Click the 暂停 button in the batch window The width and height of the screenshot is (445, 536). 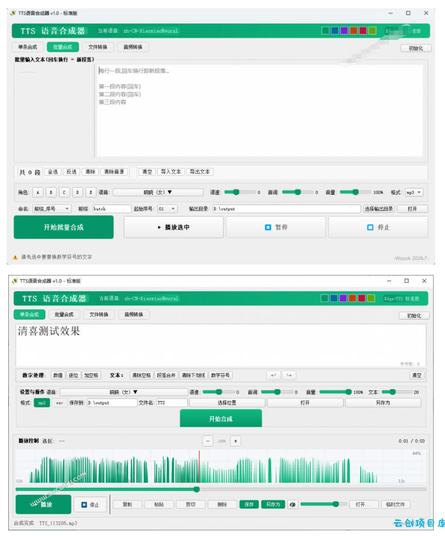[x=276, y=227]
